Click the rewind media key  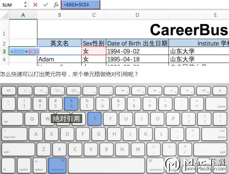(122, 91)
